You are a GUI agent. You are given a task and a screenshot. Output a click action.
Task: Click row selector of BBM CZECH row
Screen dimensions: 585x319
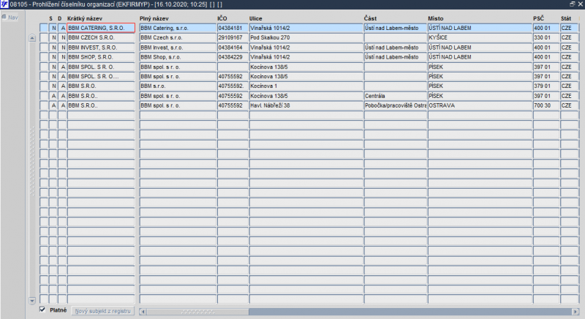[x=44, y=38]
